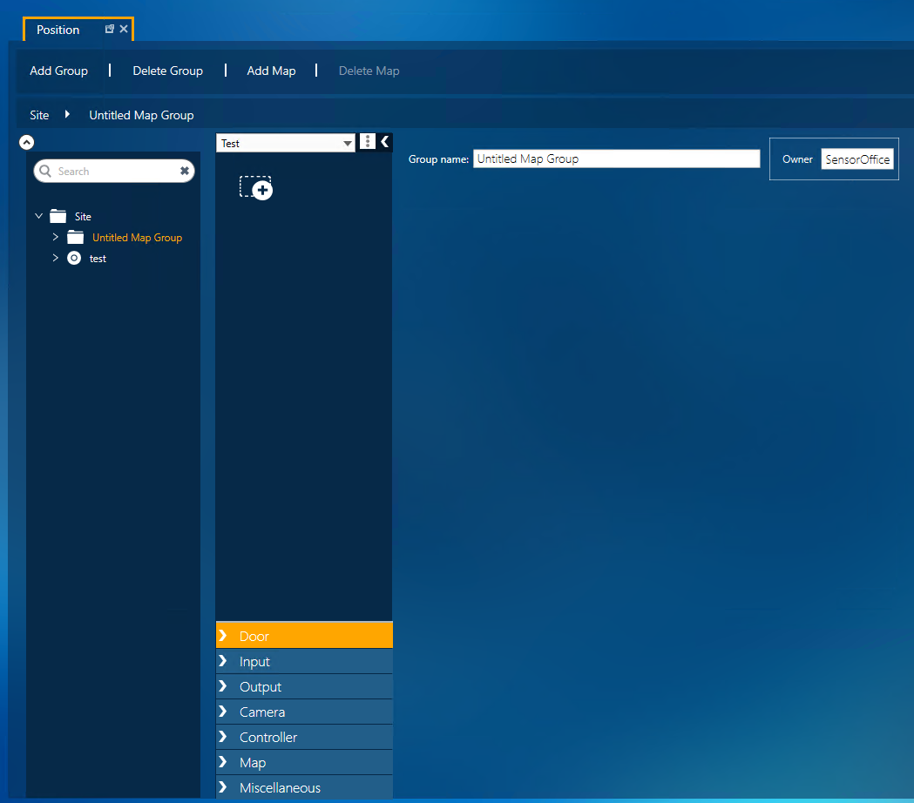Click the Group name text field
Screen dimensions: 914x803
pyautogui.click(x=616, y=159)
